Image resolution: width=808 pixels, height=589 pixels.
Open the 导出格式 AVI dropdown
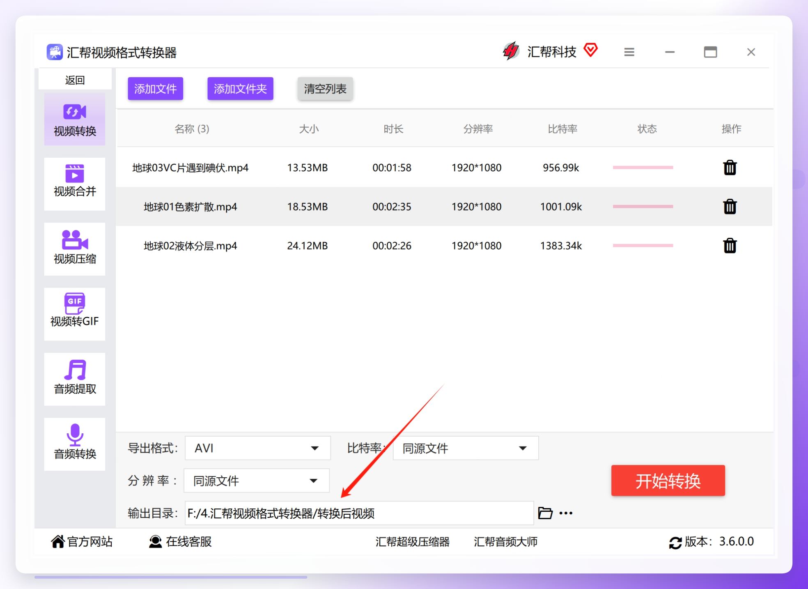coord(258,448)
